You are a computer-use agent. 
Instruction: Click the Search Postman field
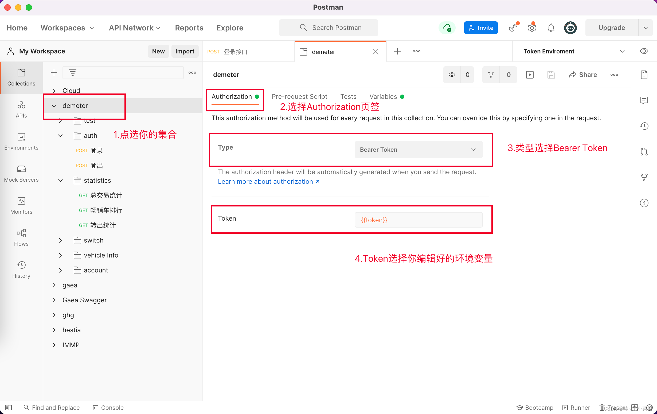tap(328, 28)
